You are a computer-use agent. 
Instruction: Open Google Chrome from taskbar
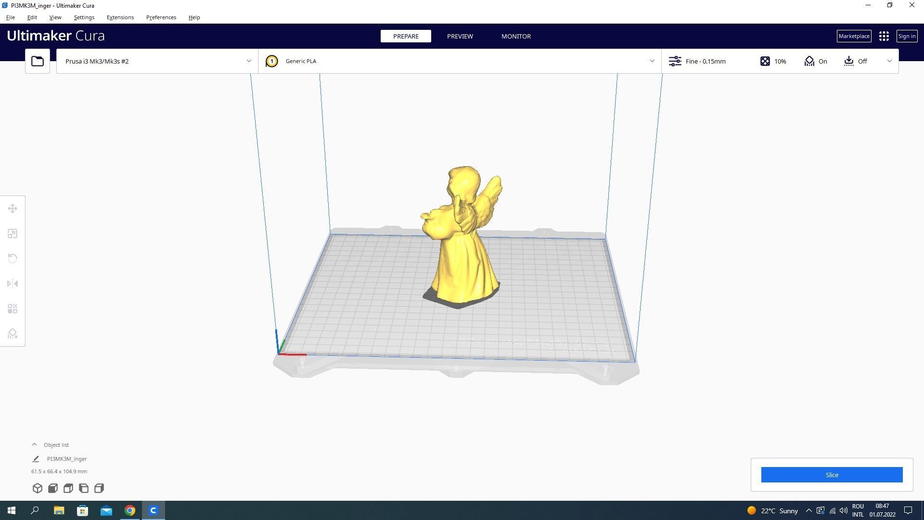click(130, 510)
